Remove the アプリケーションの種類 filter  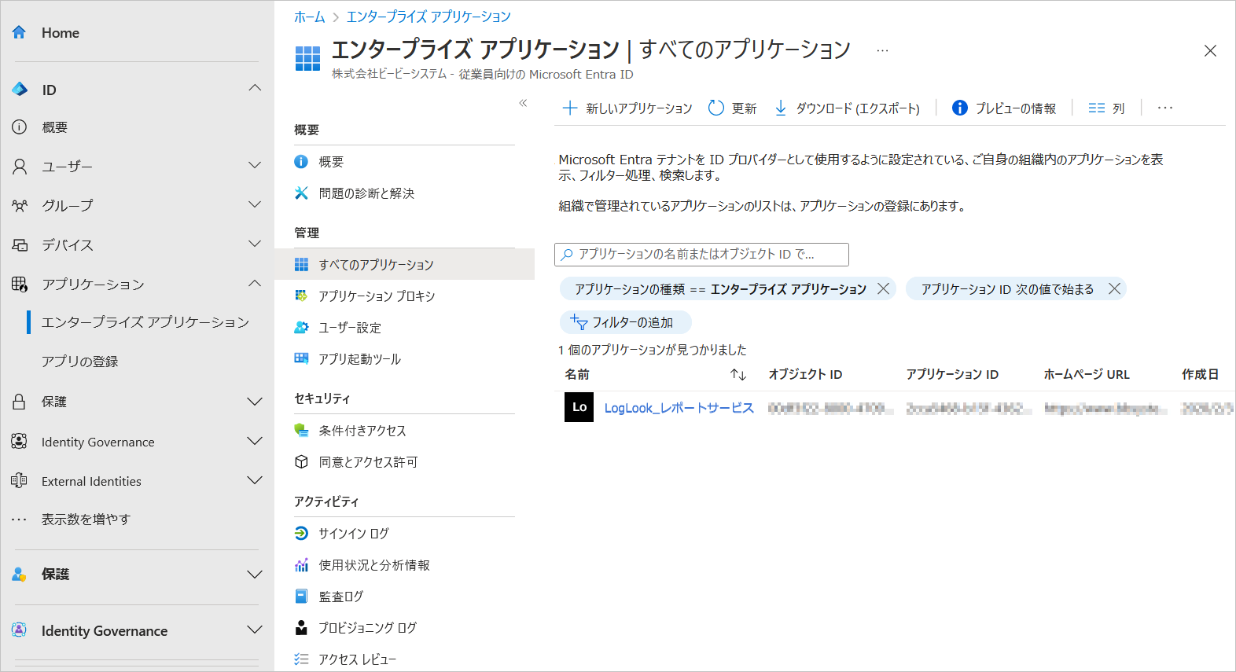coord(883,289)
